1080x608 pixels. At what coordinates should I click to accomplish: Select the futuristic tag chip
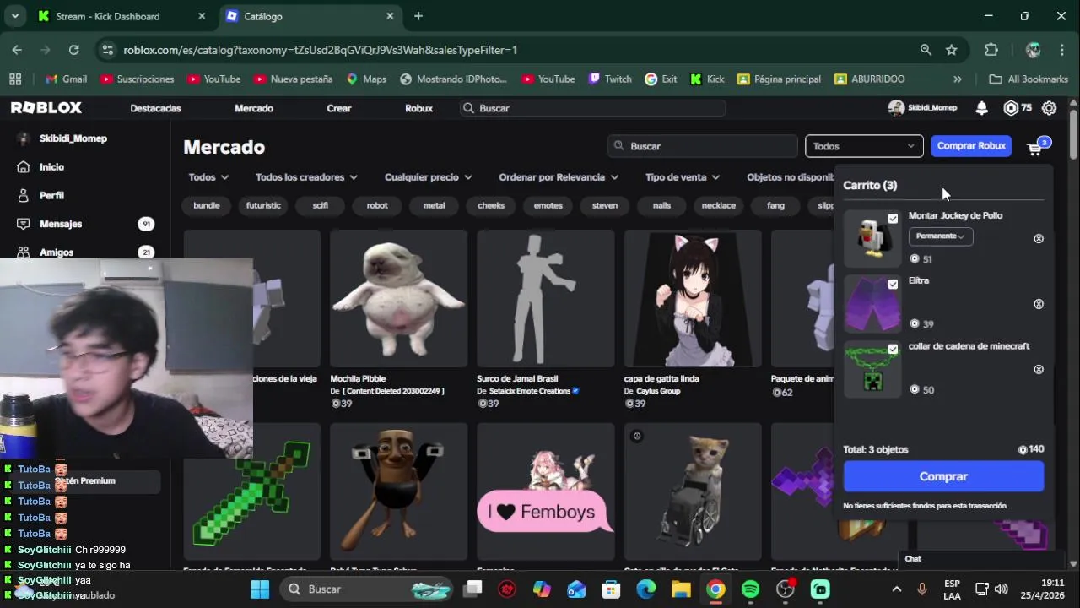[263, 205]
